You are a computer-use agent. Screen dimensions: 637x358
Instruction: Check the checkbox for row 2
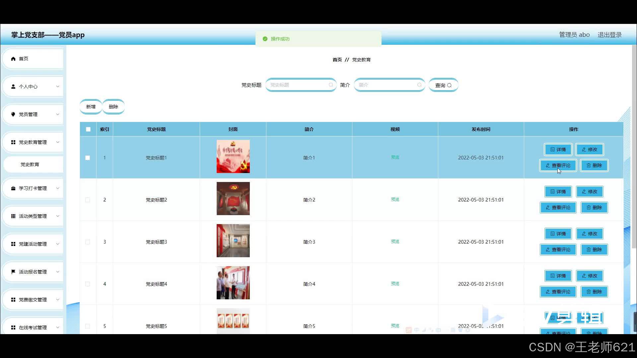pyautogui.click(x=88, y=200)
